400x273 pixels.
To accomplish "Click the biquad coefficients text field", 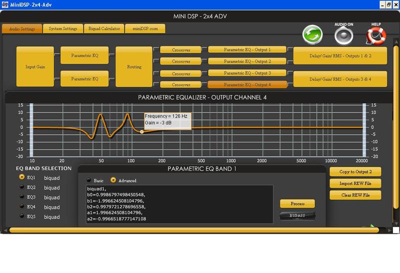I will [x=179, y=204].
